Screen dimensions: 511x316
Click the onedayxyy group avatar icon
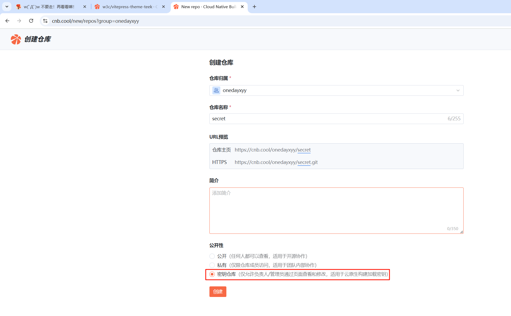tap(216, 90)
